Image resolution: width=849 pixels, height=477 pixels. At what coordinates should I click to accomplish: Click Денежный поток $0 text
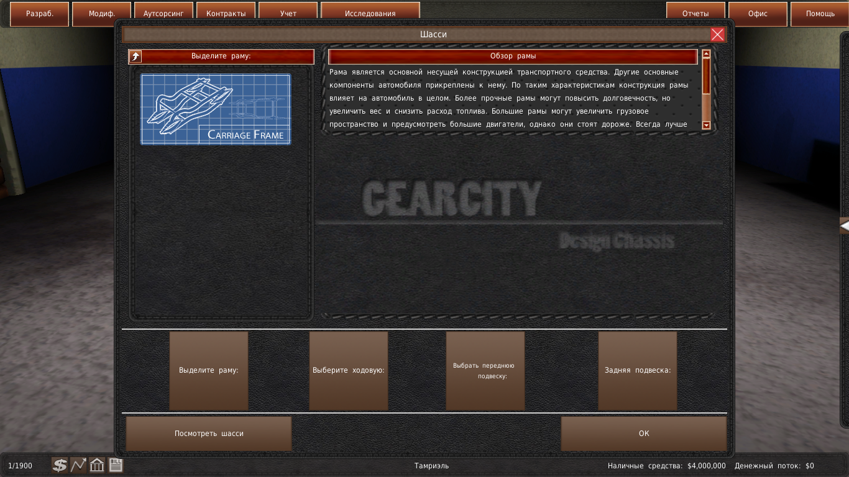click(774, 466)
